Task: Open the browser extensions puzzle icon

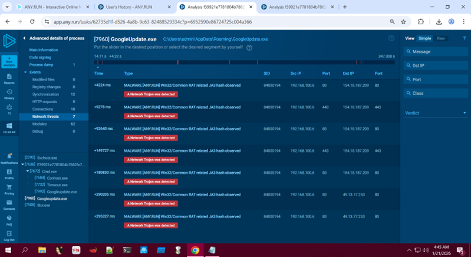Action: pos(421,22)
